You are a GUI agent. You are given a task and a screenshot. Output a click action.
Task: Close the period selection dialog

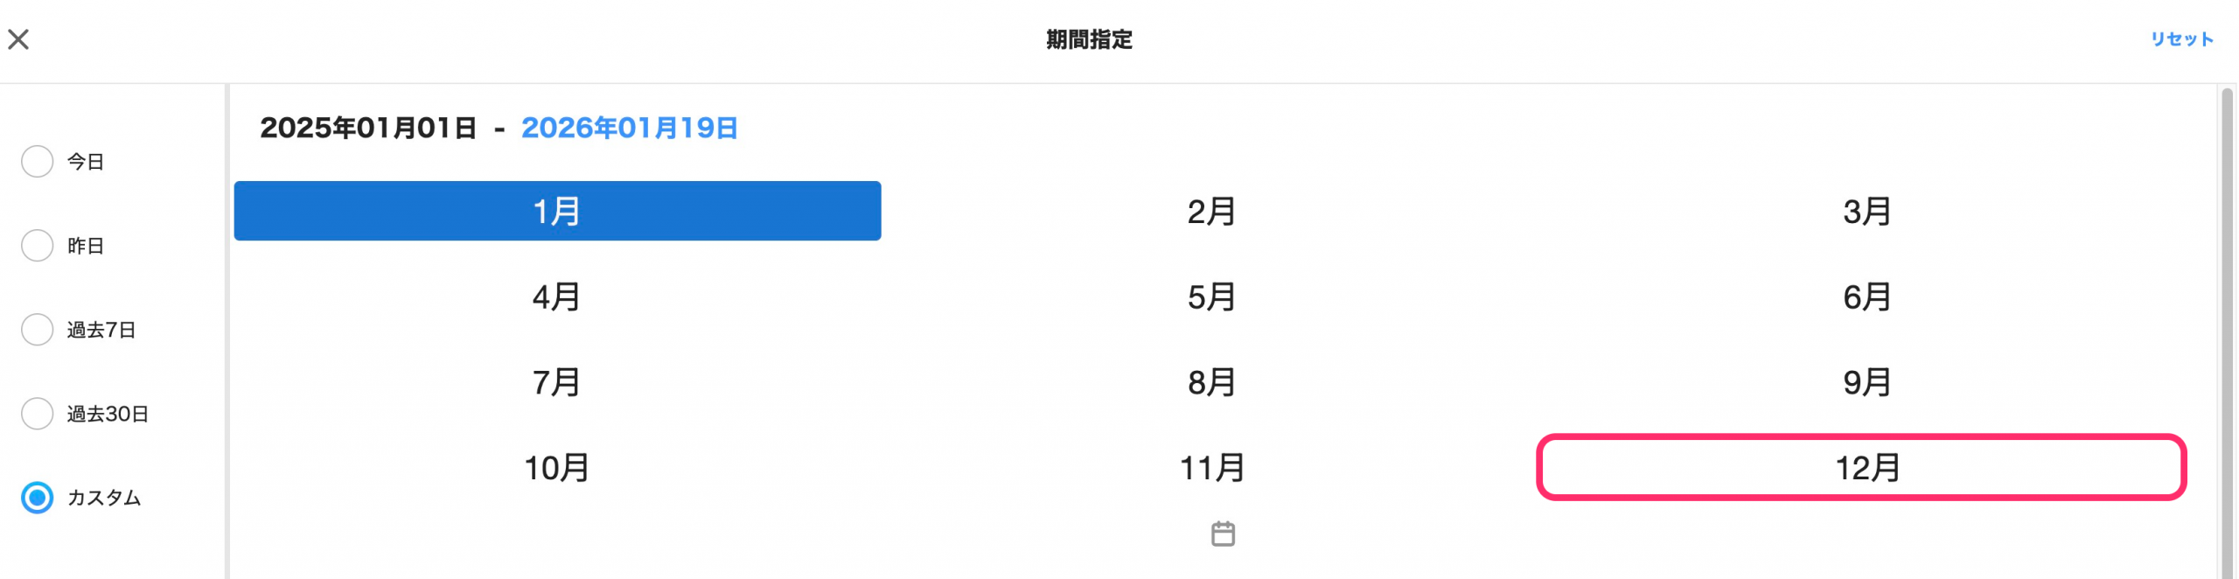(x=18, y=39)
